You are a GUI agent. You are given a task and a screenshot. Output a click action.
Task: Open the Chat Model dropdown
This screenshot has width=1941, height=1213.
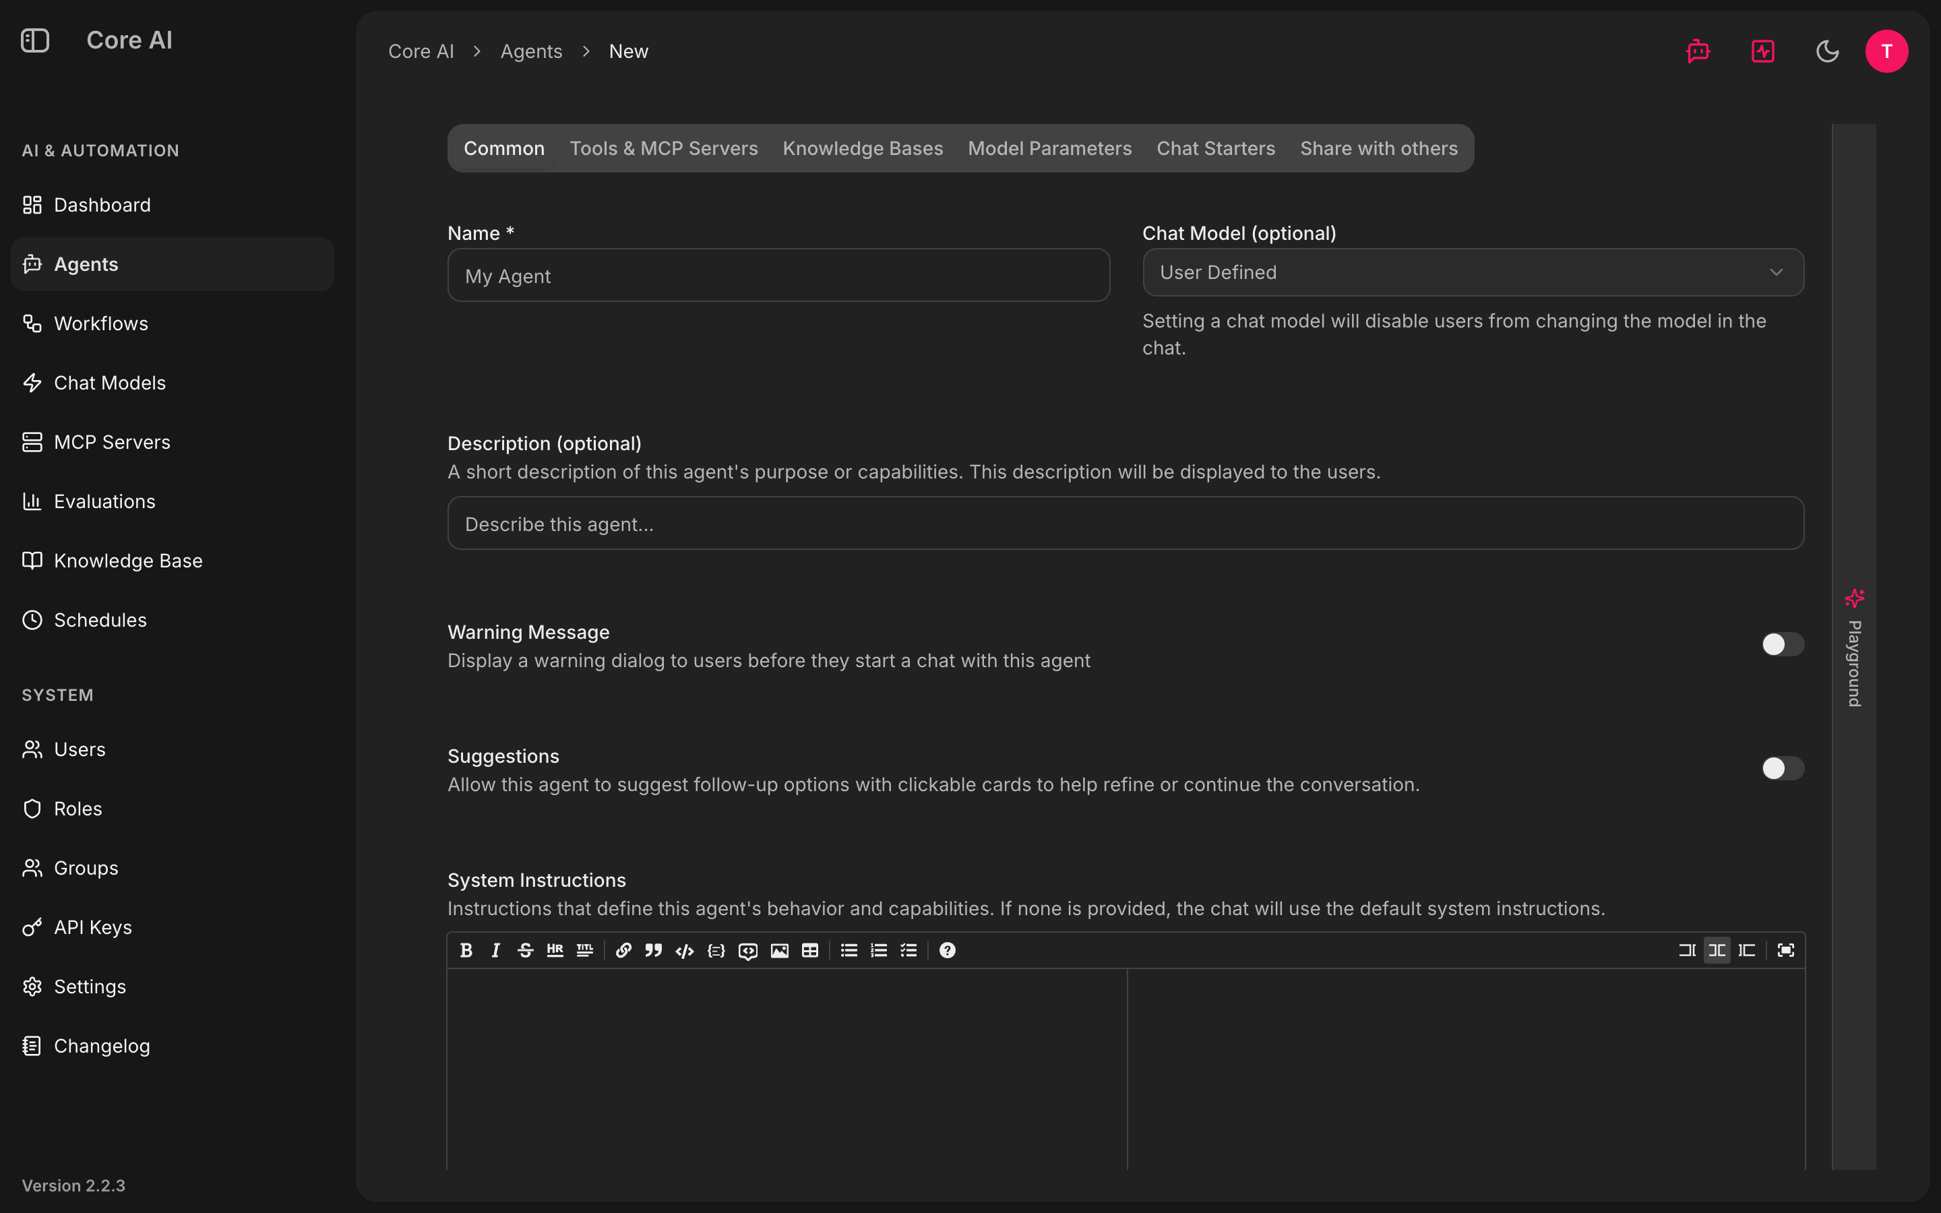tap(1473, 272)
